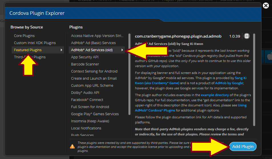
Task: Expand the AdMob Ad Services (old) arrow
Action: coord(122,50)
